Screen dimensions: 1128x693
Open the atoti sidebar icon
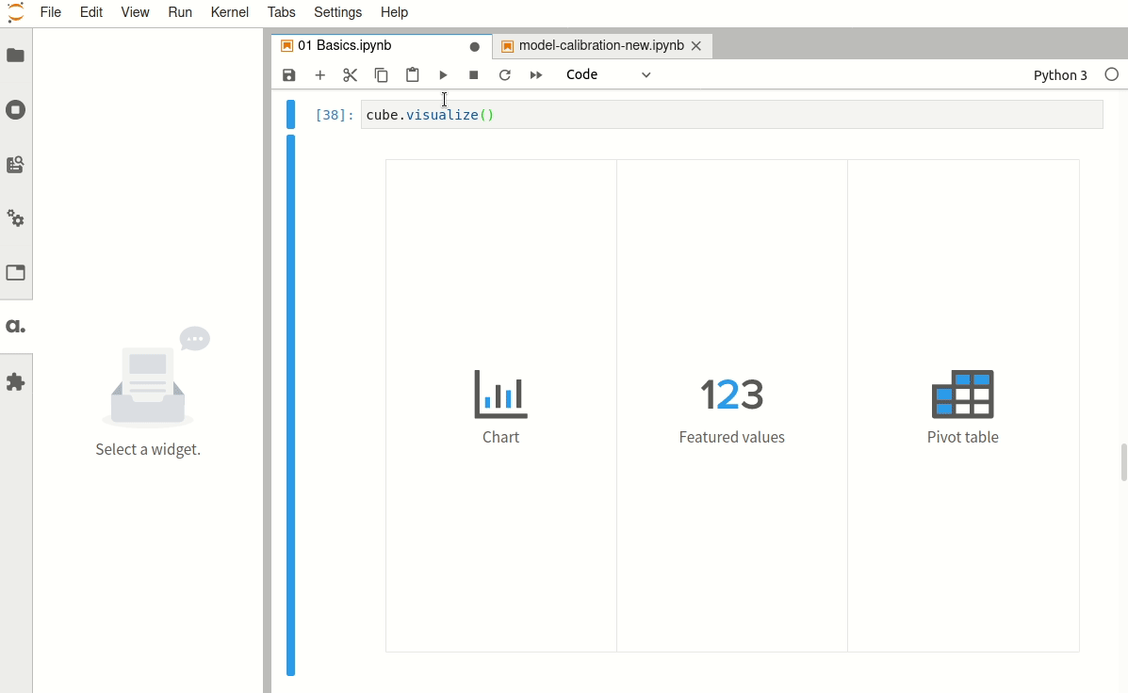coord(15,327)
